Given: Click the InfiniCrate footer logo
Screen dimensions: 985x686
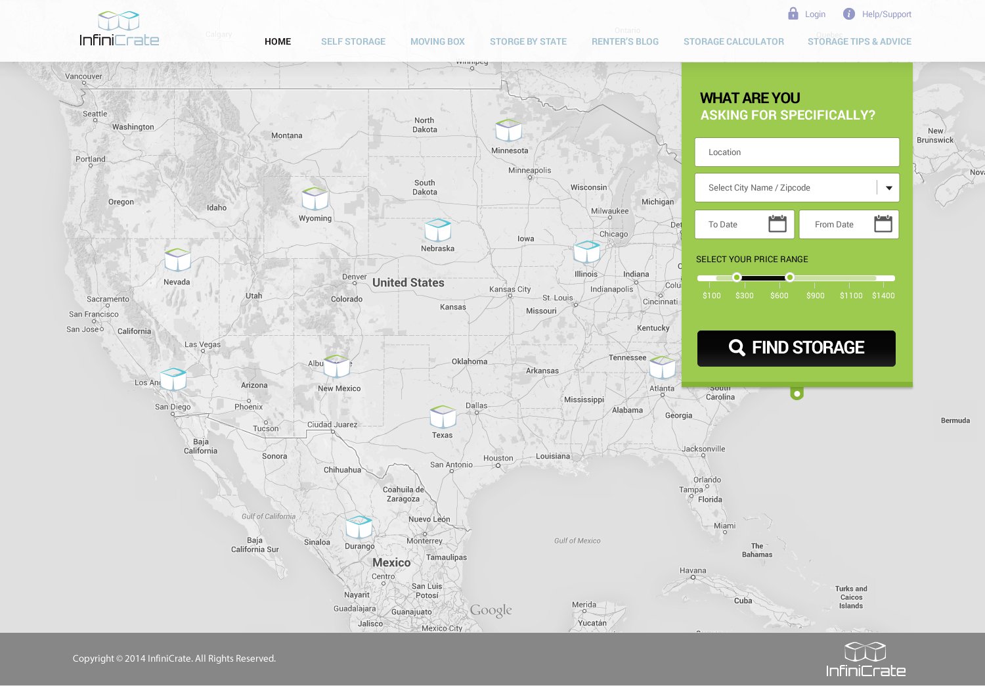Looking at the screenshot, I should (x=865, y=659).
